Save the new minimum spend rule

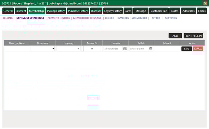(x=187, y=49)
